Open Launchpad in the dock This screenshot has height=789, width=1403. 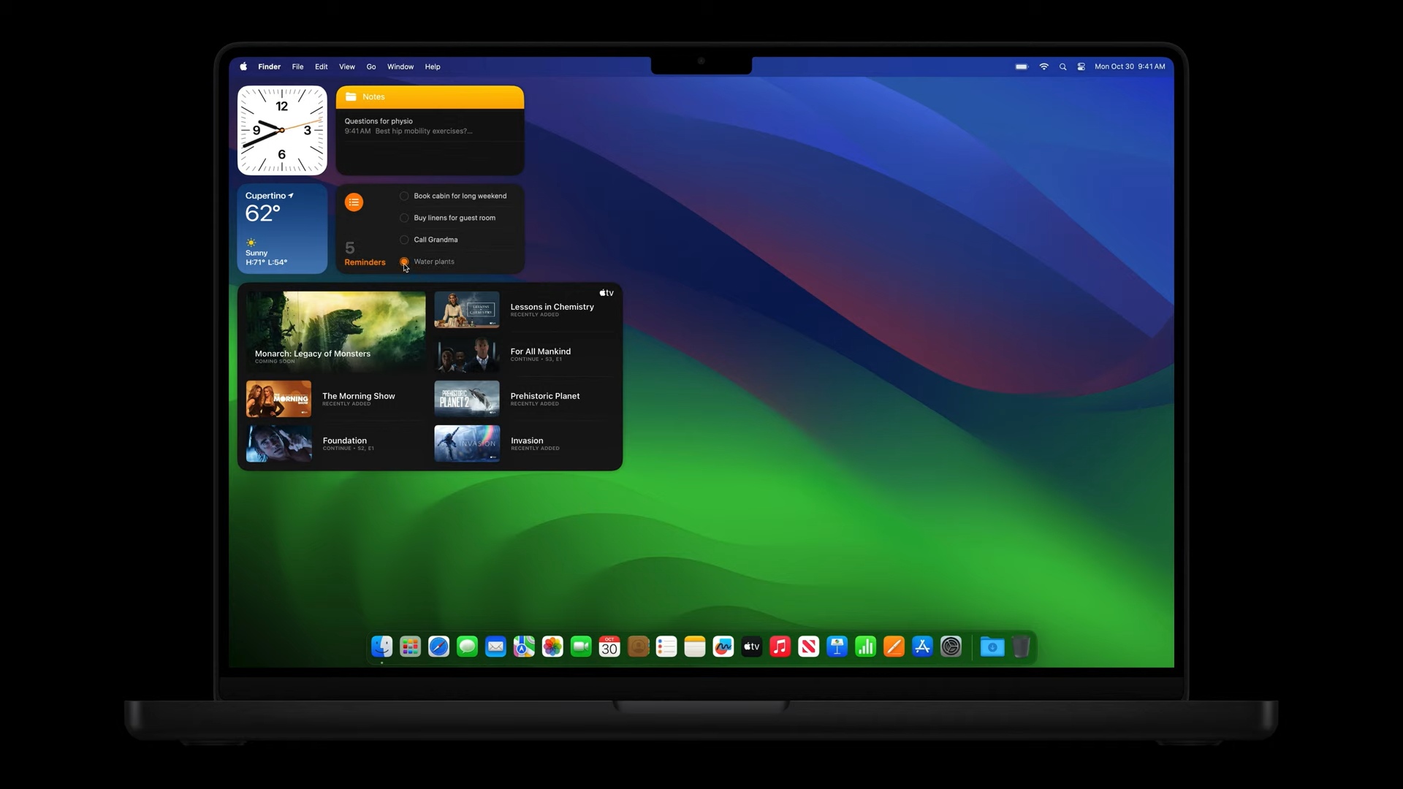(411, 647)
